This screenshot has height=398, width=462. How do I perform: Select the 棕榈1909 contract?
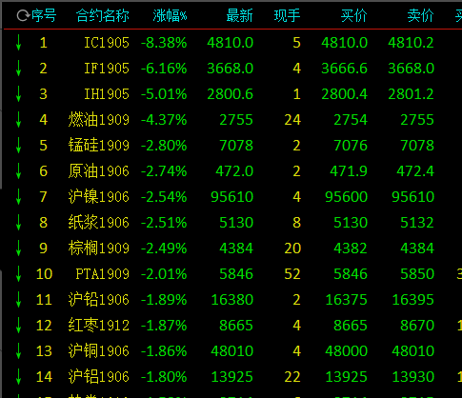click(99, 249)
